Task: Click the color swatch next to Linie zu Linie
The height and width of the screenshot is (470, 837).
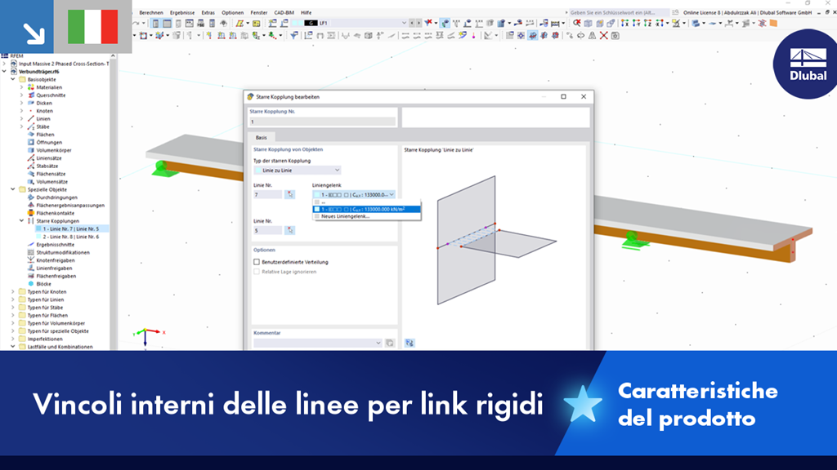Action: point(258,169)
